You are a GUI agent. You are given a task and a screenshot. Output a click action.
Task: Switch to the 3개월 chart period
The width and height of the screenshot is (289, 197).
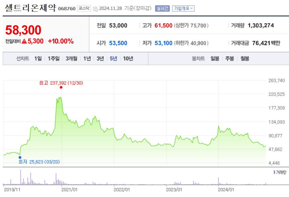point(71,58)
